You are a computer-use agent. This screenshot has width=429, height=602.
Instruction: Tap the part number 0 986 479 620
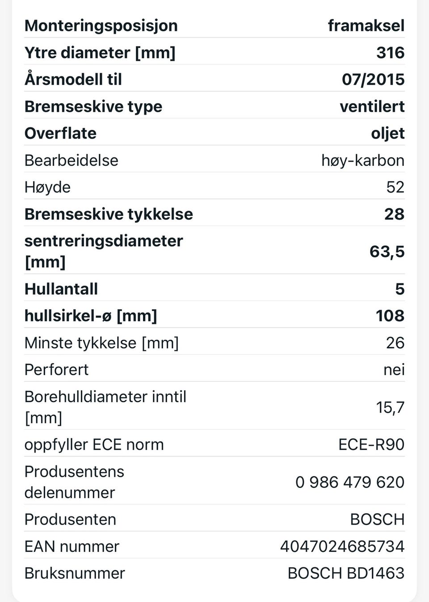click(x=349, y=482)
